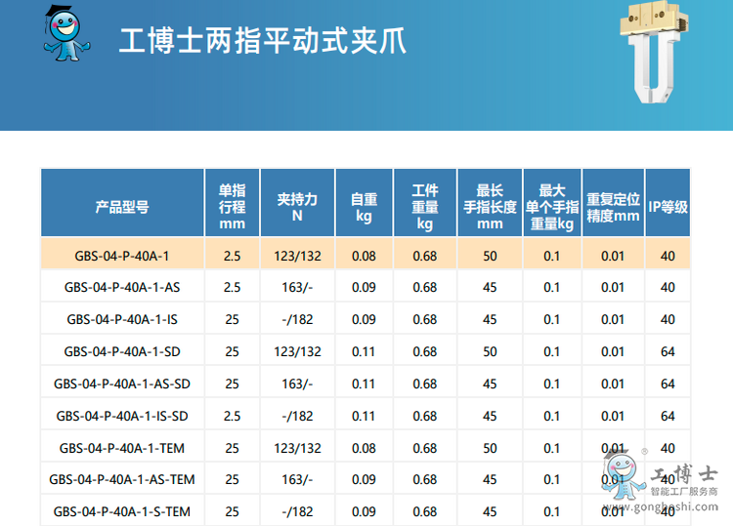Select the highlighted GBS-04-P-40A-1 model cell
The image size is (733, 526).
point(122,256)
